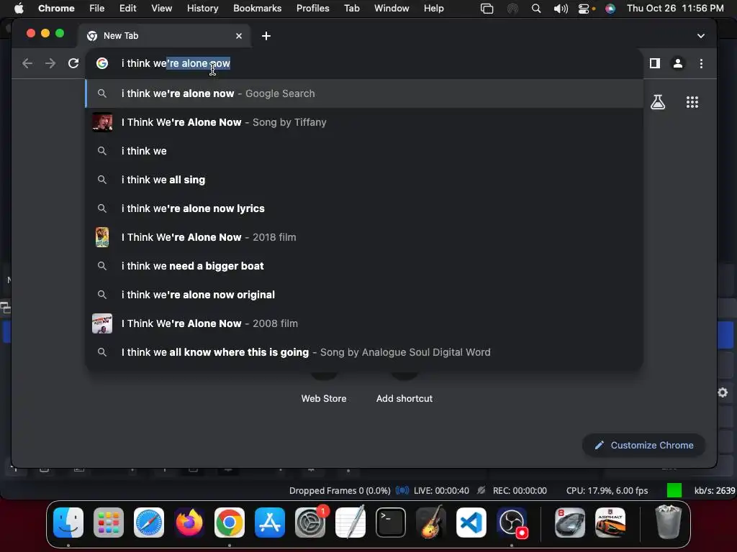Open Trash from the Dock
Viewport: 737px width, 552px height.
pyautogui.click(x=668, y=523)
